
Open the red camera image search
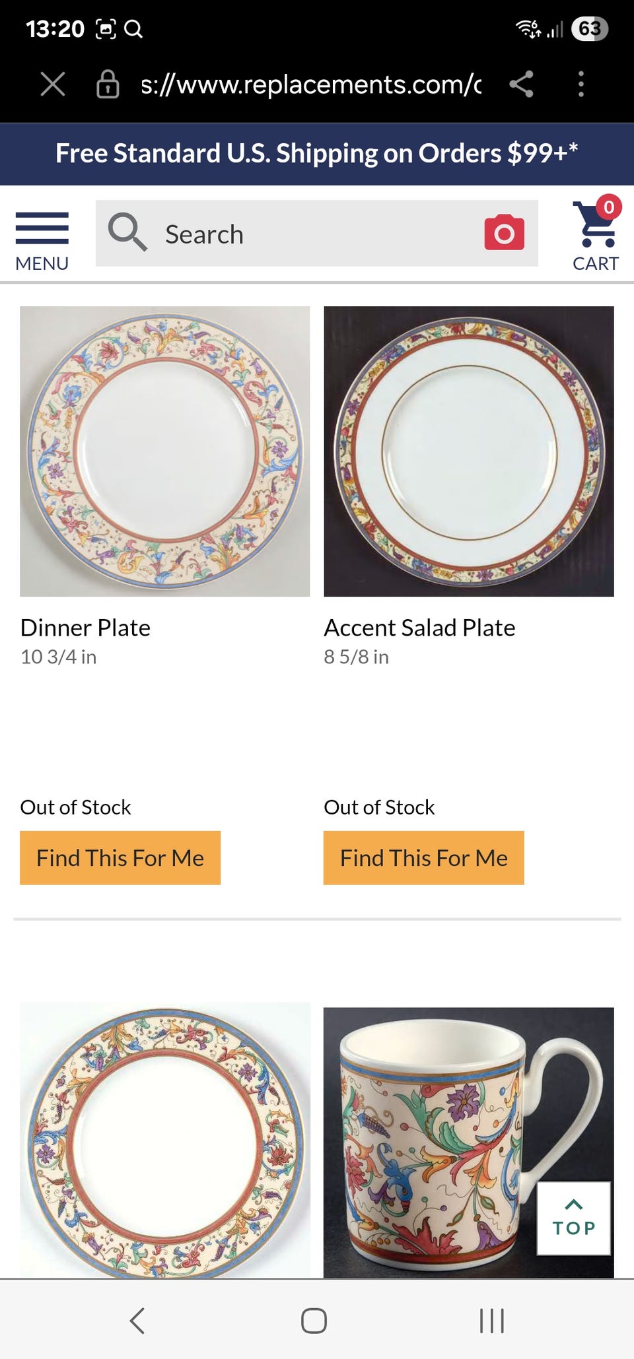[504, 233]
